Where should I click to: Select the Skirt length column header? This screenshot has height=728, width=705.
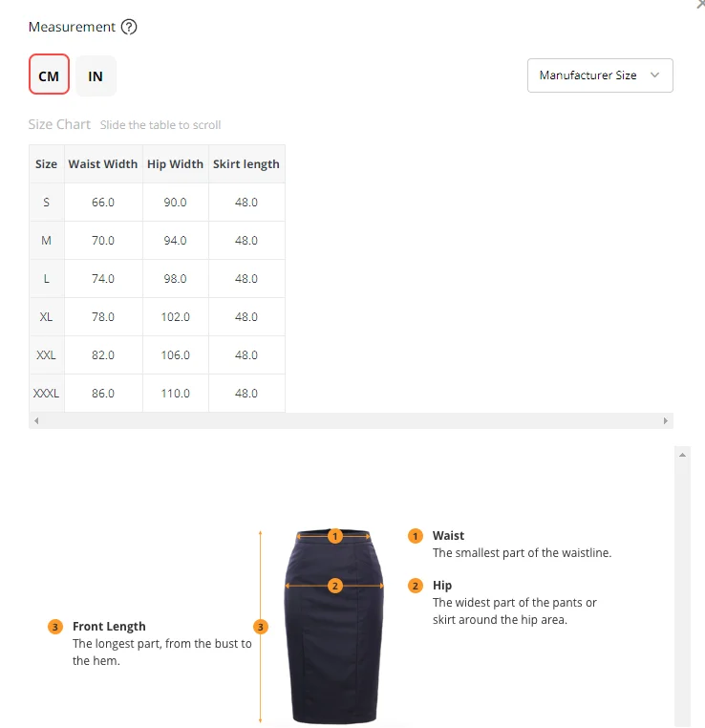click(x=246, y=164)
